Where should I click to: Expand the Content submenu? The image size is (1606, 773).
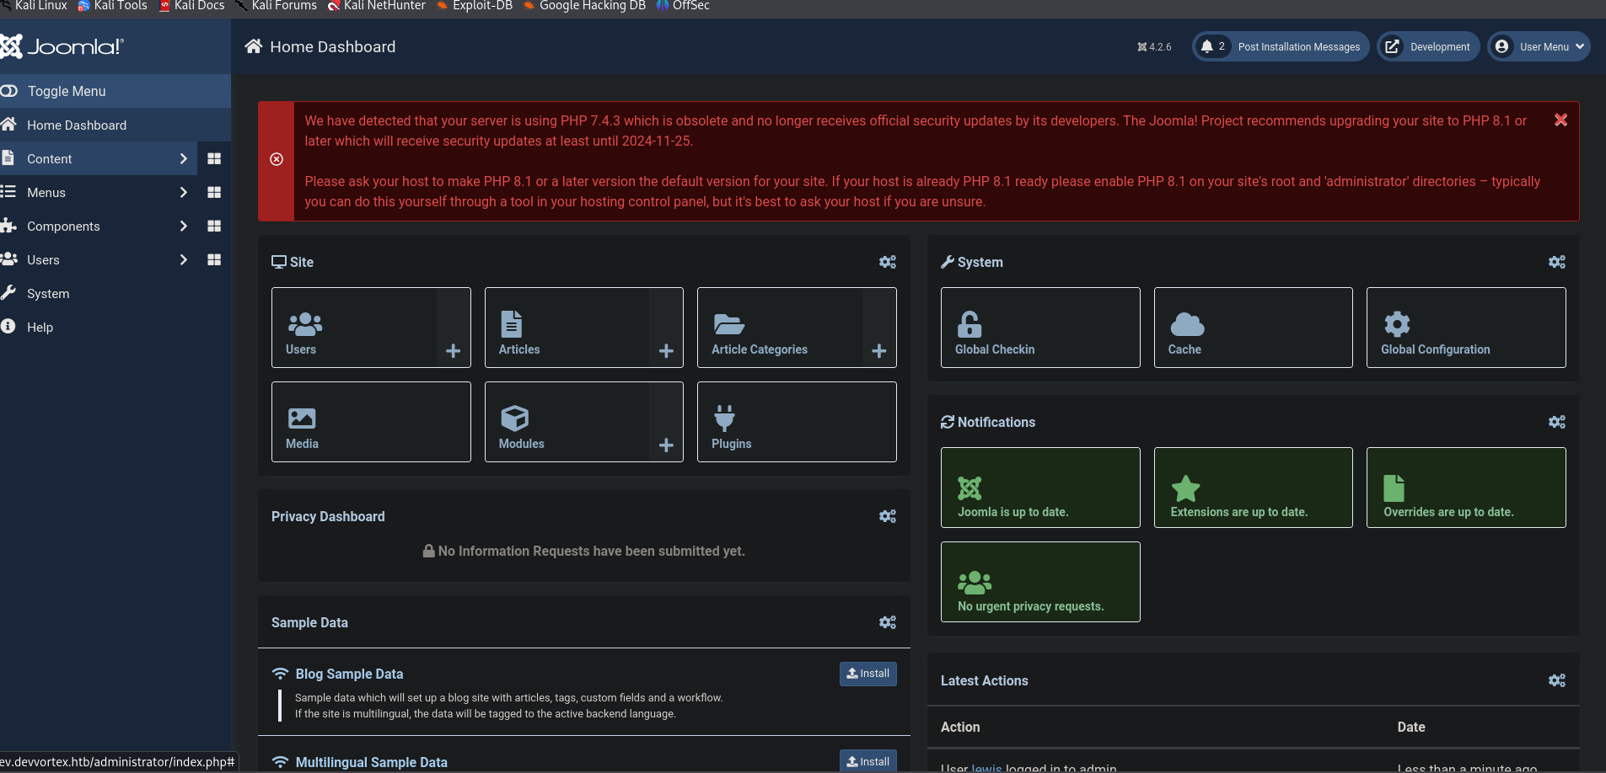[x=183, y=158]
